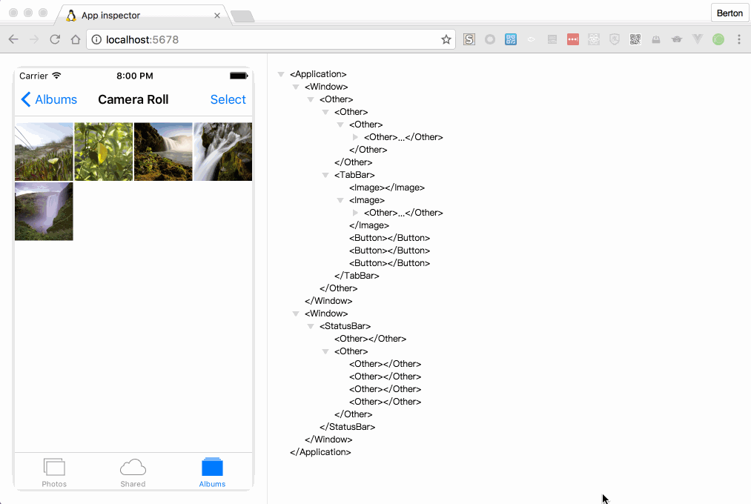Switch to the App inspector tab
This screenshot has height=504, width=751.
tap(141, 16)
